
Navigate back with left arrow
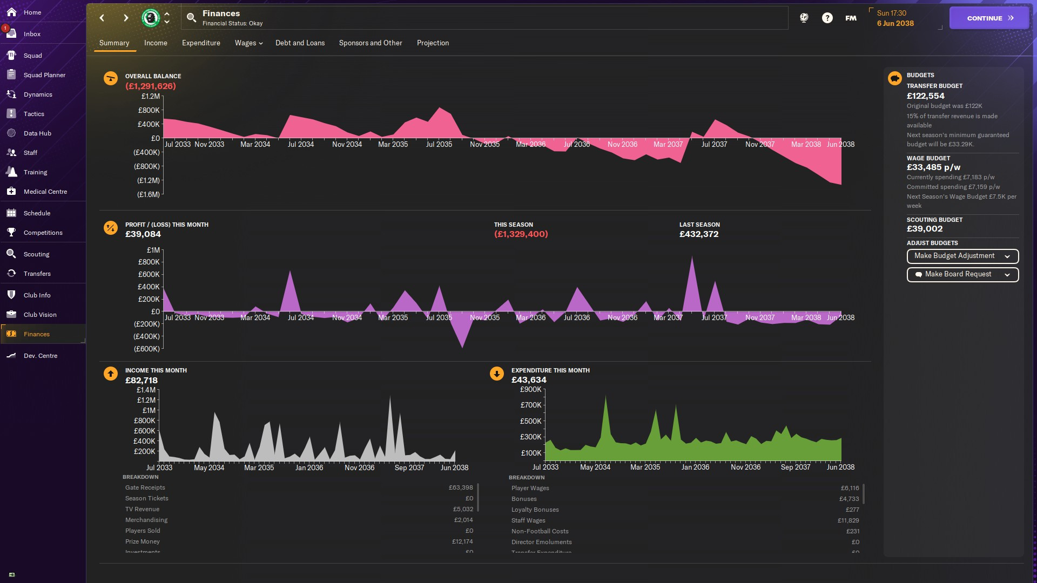tap(102, 18)
